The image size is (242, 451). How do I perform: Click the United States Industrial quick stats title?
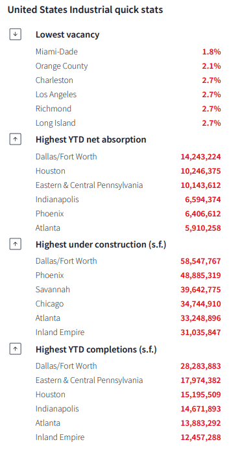tap(85, 10)
